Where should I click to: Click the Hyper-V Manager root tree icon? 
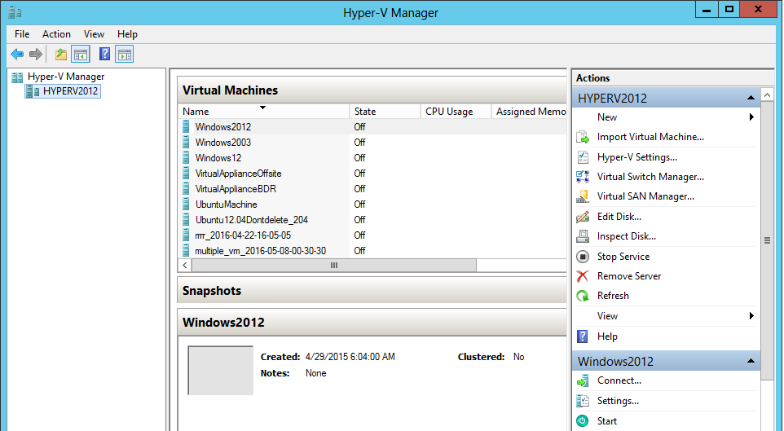point(17,77)
